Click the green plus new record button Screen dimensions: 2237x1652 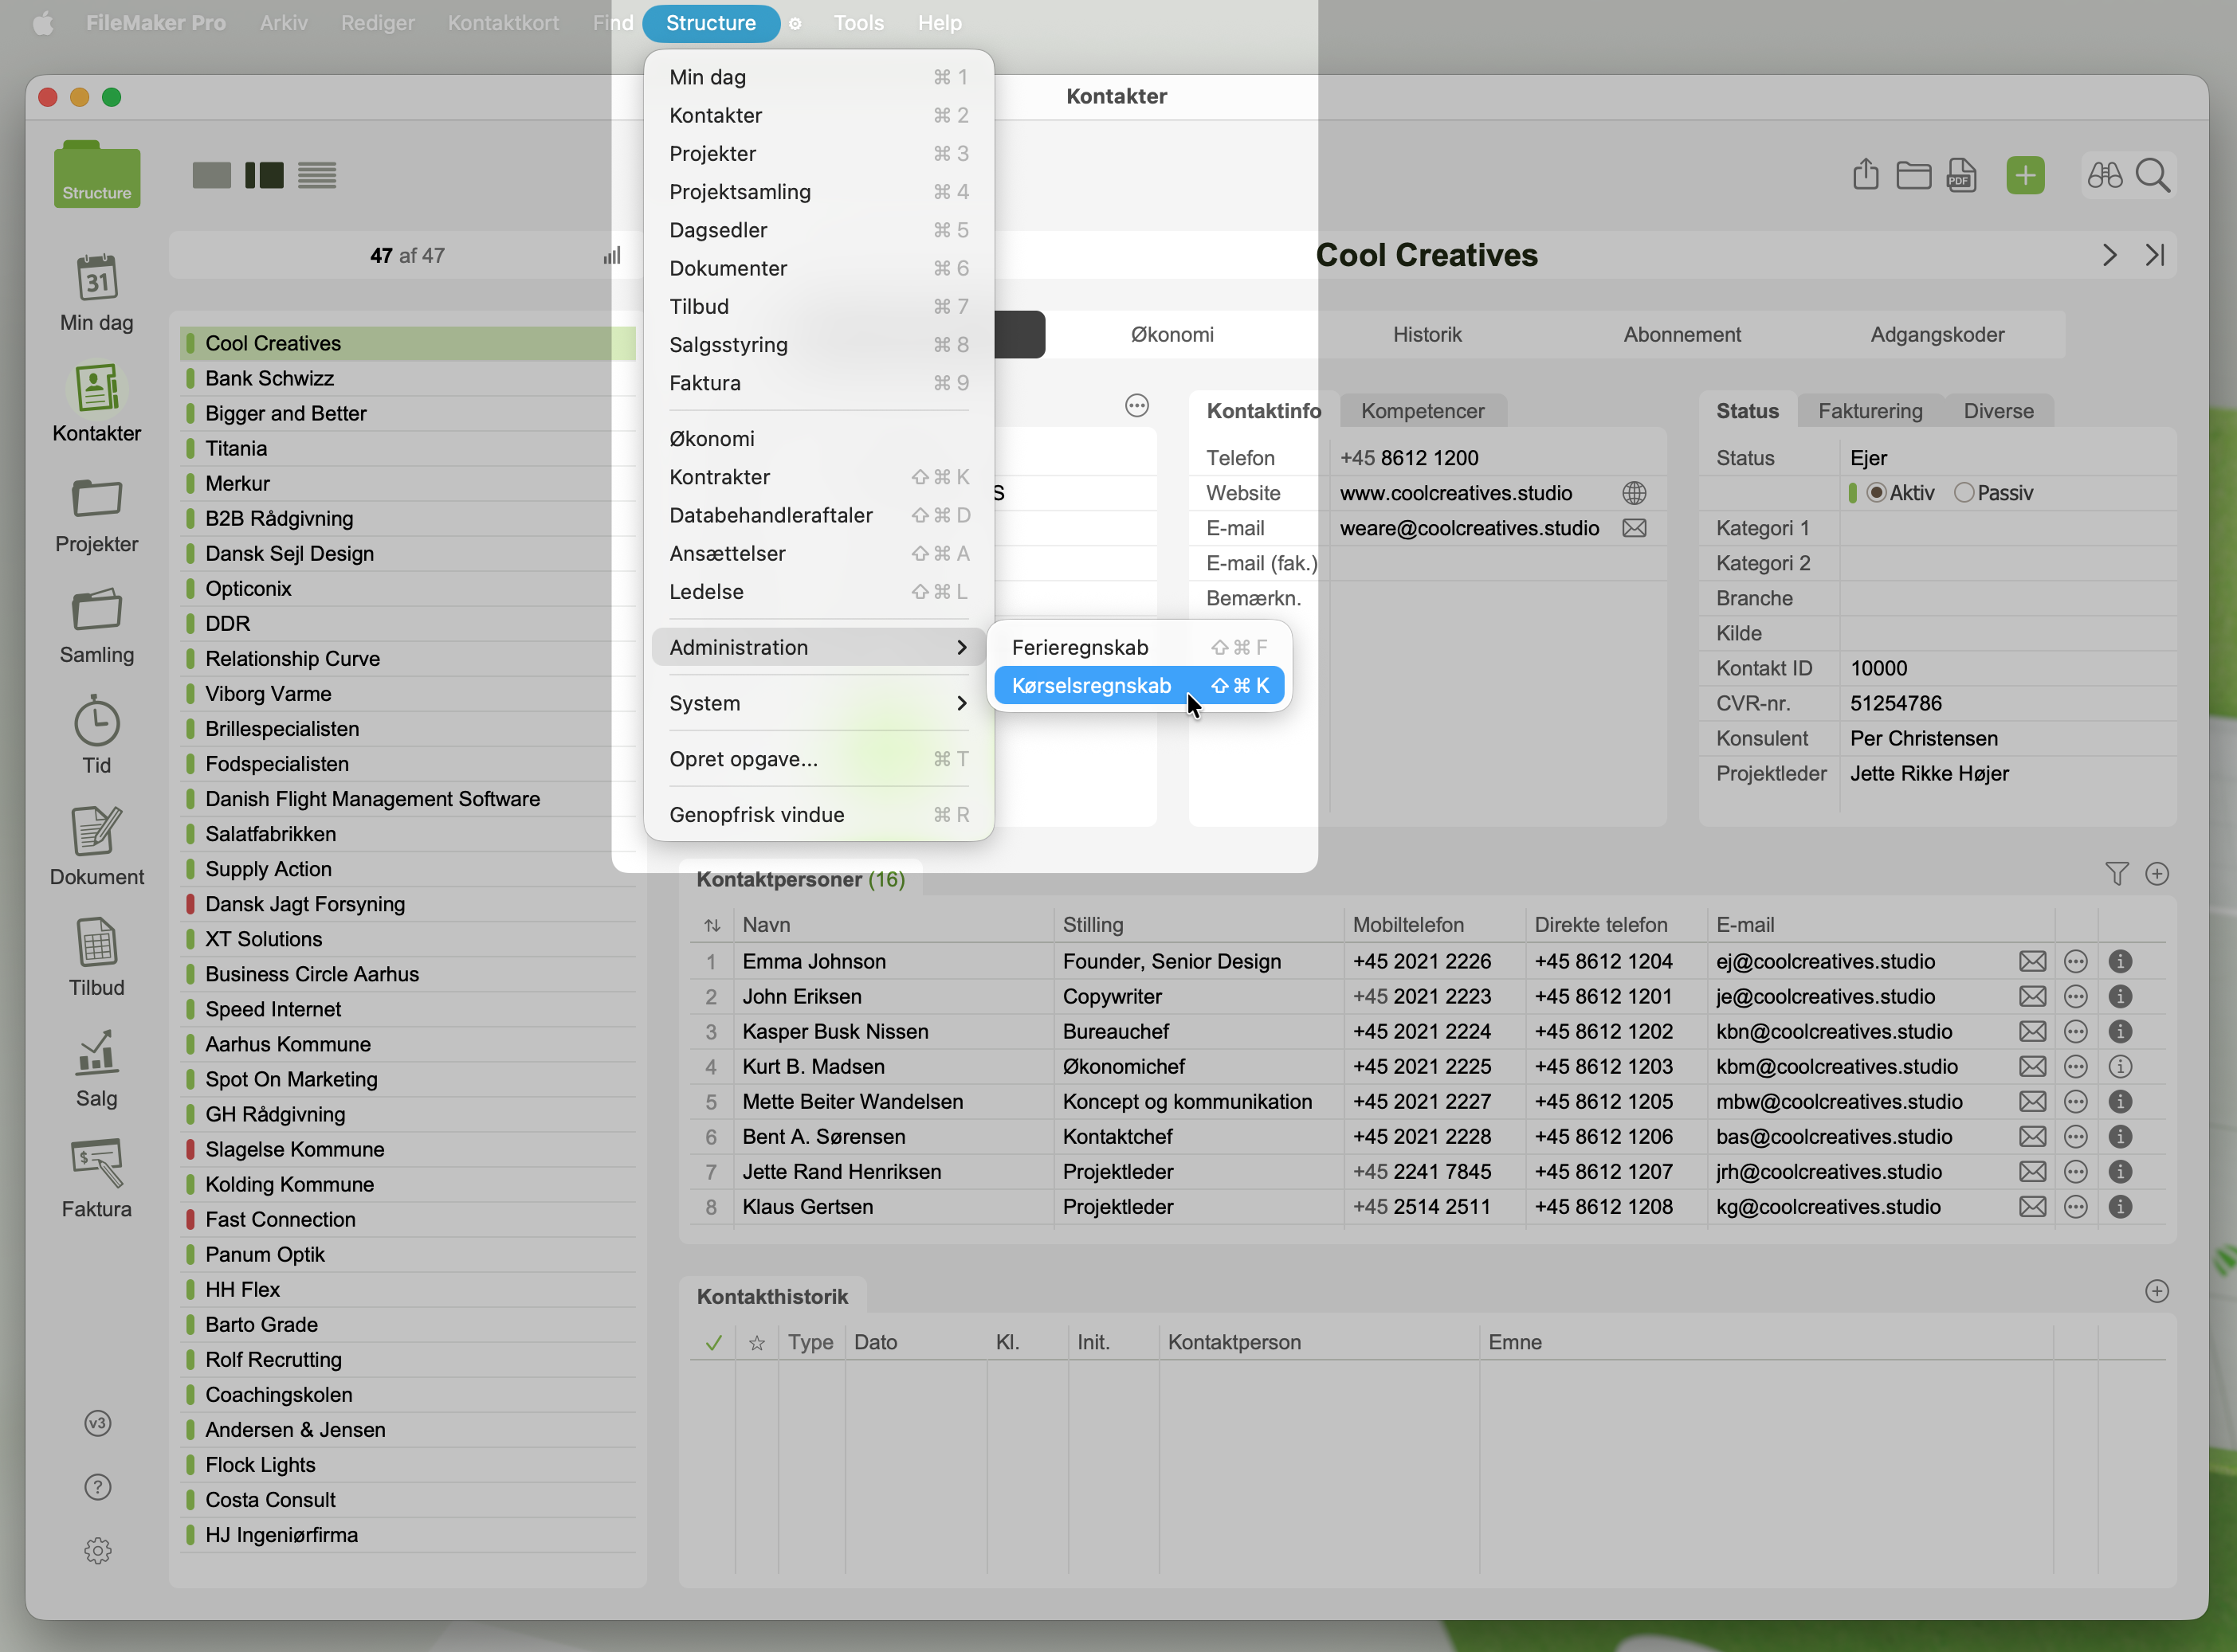[2025, 176]
